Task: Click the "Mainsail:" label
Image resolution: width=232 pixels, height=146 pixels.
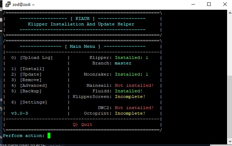Action: (x=99, y=85)
